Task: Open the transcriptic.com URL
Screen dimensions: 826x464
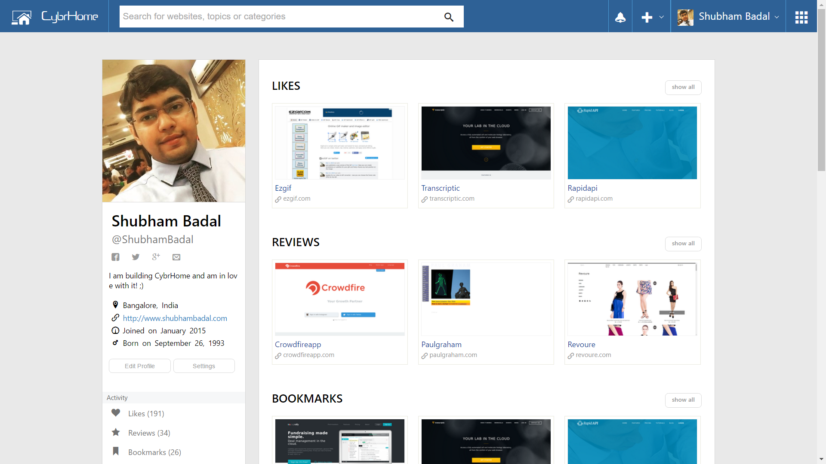Action: (x=452, y=198)
